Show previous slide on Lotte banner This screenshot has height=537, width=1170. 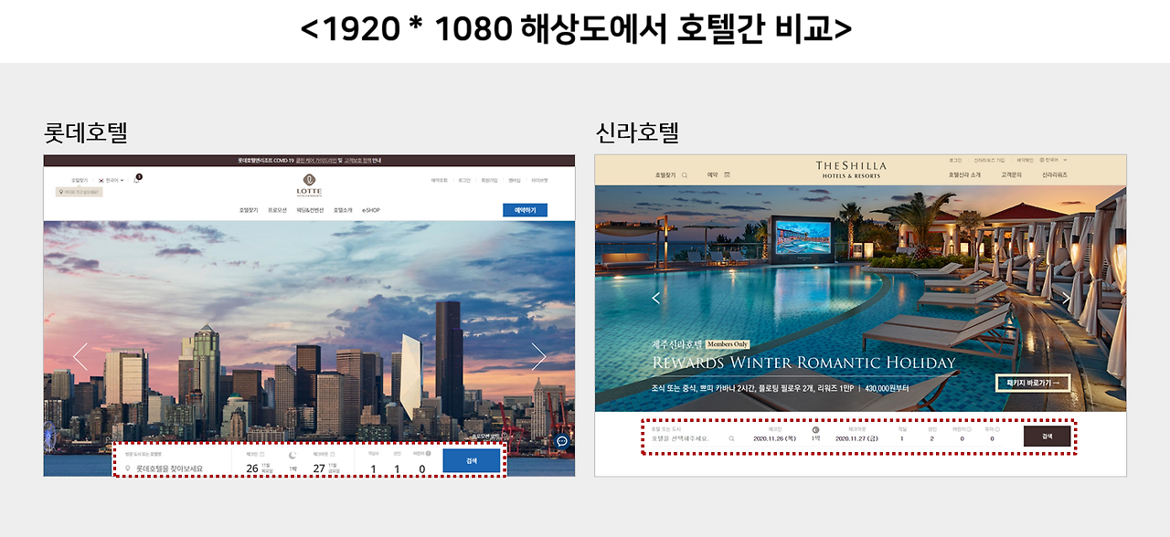(x=80, y=357)
